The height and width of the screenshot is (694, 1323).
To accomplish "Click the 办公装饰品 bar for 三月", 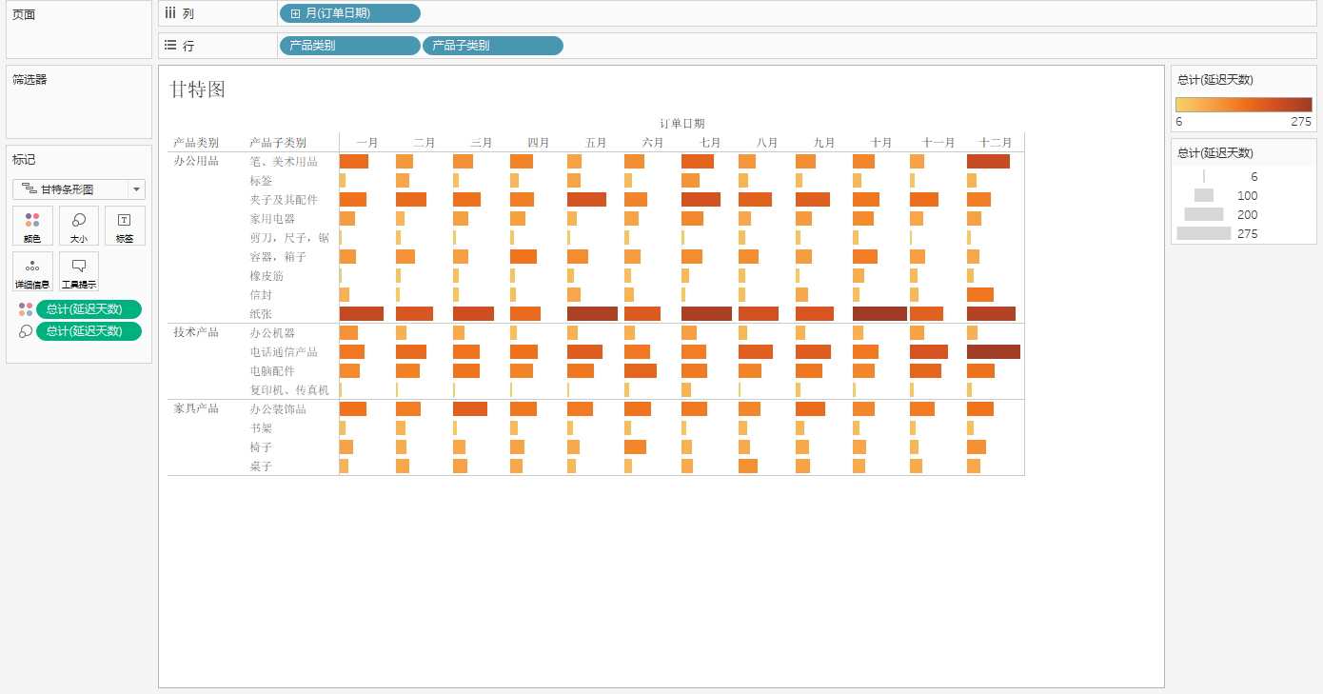I will (470, 409).
